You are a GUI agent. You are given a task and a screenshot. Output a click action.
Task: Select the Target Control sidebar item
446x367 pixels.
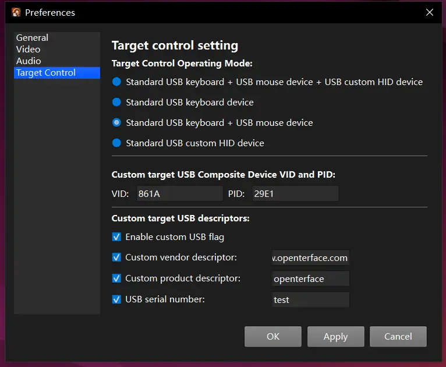(46, 73)
